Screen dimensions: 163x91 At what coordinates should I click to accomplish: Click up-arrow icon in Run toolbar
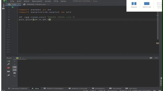click(x=15, y=61)
